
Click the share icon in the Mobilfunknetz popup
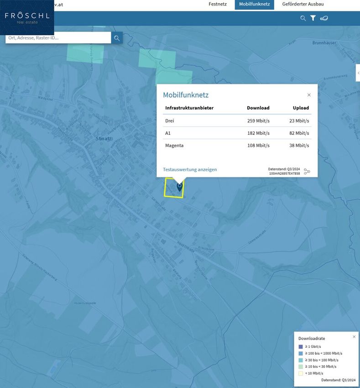(x=307, y=172)
